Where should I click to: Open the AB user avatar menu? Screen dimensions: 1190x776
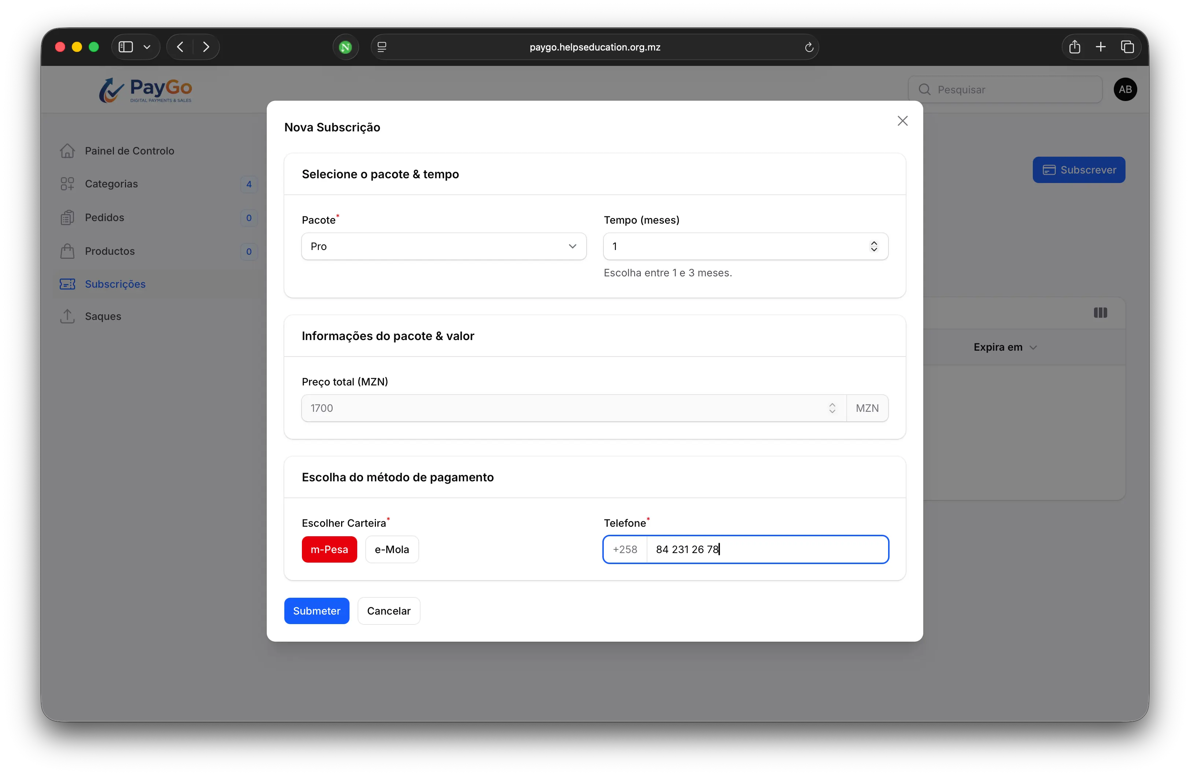pyautogui.click(x=1125, y=89)
